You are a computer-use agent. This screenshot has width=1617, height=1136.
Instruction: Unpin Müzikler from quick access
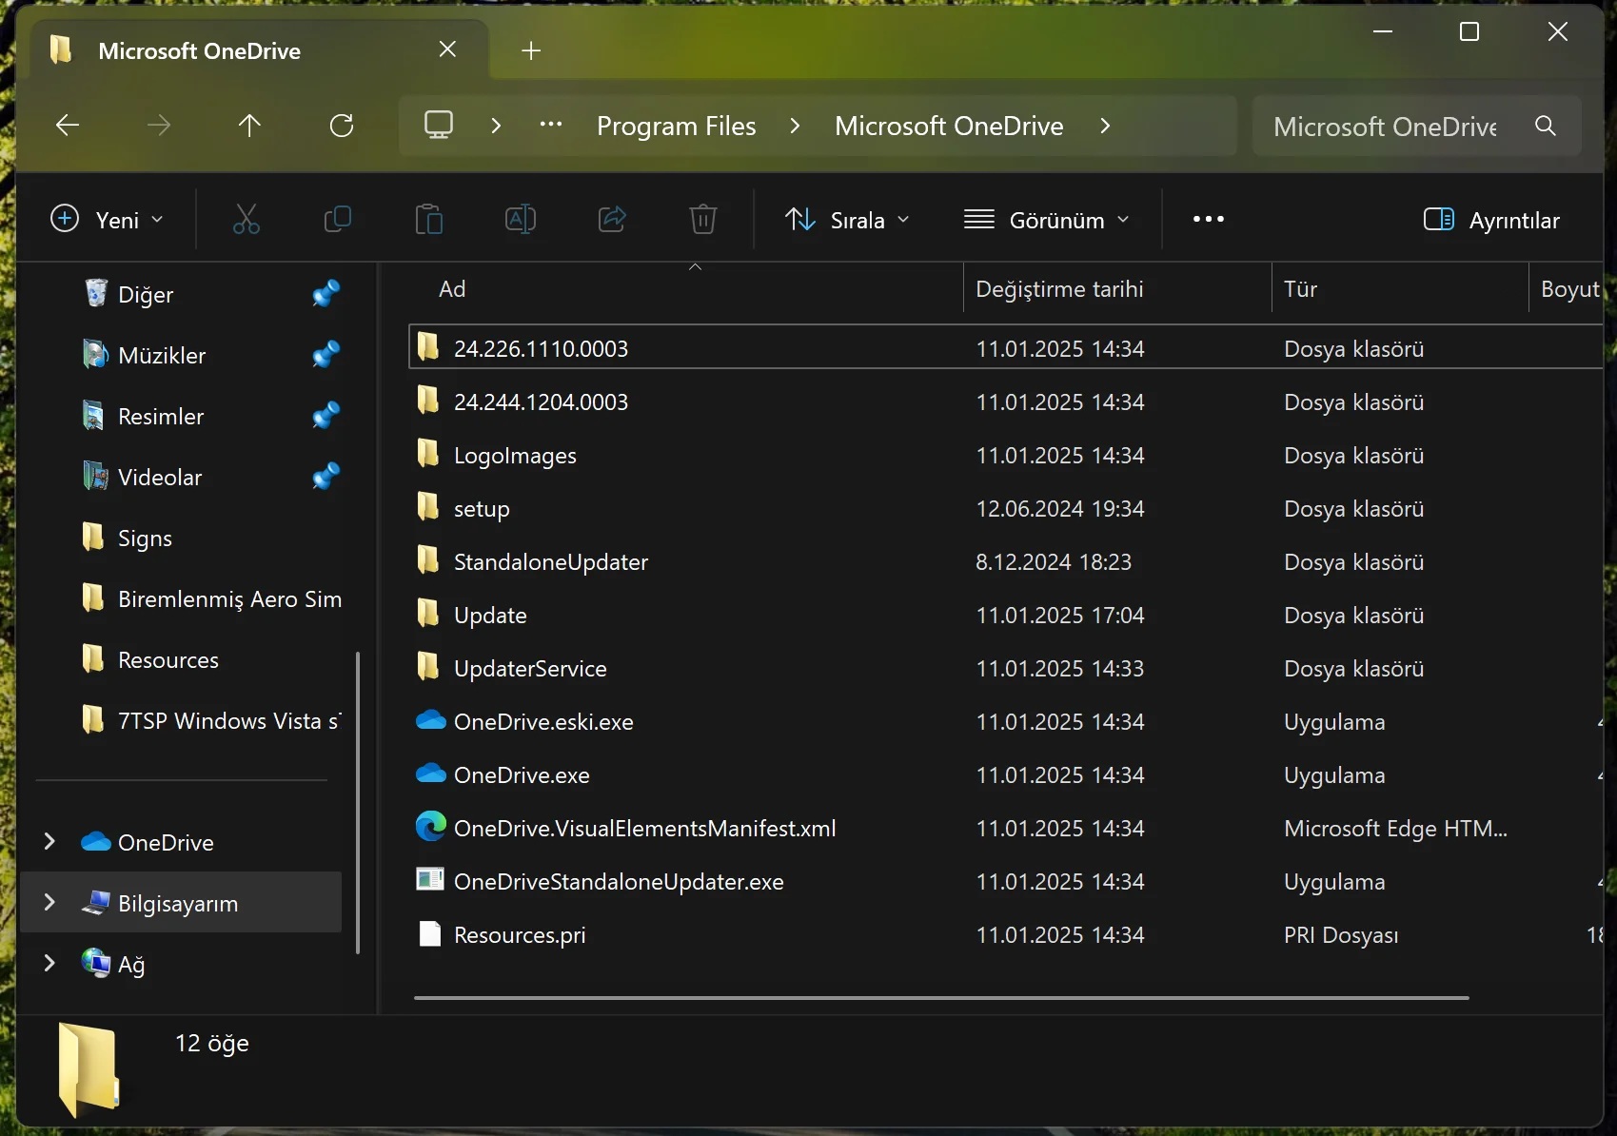tap(326, 354)
